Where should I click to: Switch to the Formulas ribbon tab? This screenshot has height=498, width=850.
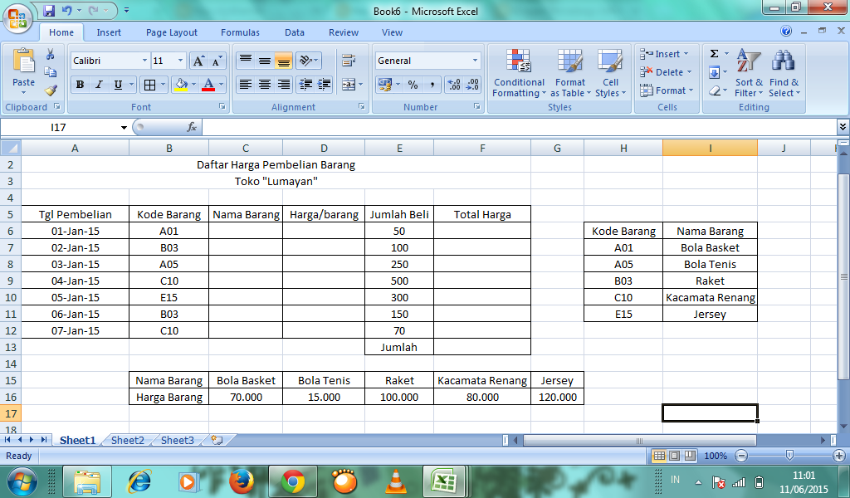[240, 32]
